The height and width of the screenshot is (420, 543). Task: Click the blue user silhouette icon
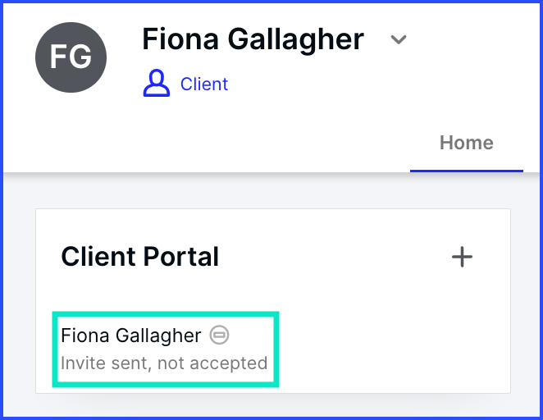pos(157,83)
